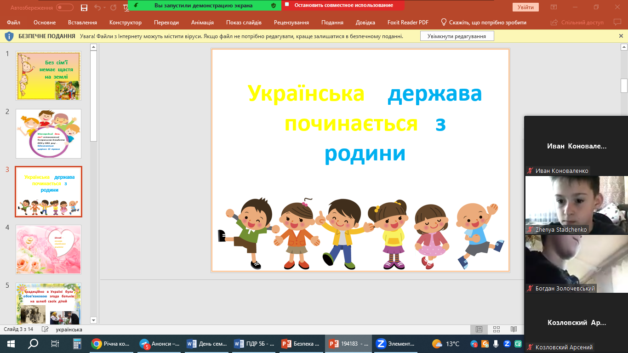
Task: Open the Foxit Reader PDF tab
Action: point(407,22)
